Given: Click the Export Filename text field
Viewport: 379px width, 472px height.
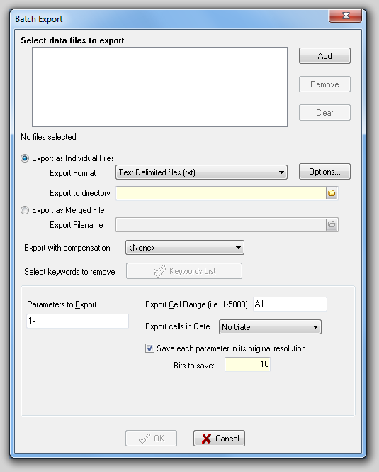Looking at the screenshot, I should pyautogui.click(x=221, y=224).
